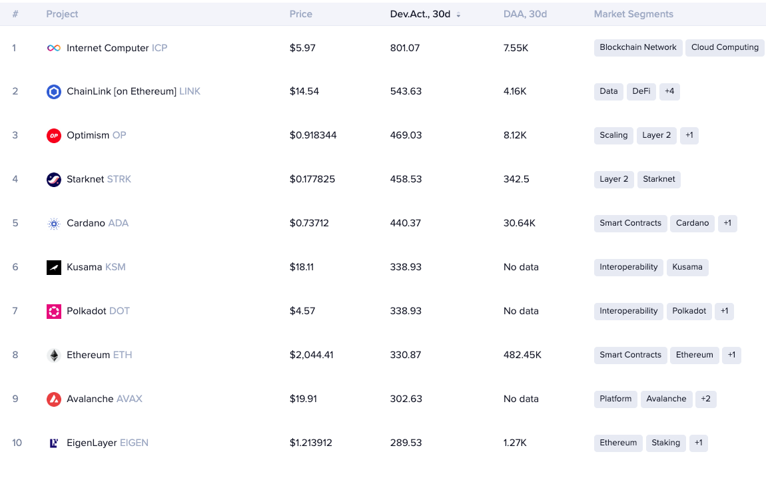Image resolution: width=766 pixels, height=480 pixels.
Task: Select the Data tag in ChainLink row
Action: pos(609,91)
